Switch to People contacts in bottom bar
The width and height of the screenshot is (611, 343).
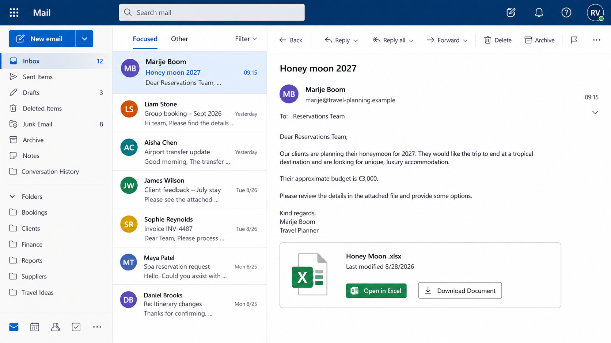click(55, 327)
